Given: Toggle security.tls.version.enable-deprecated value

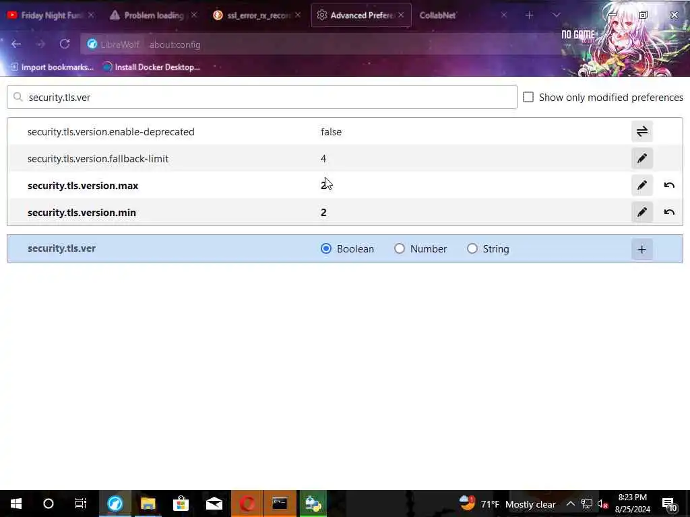Looking at the screenshot, I should [x=641, y=131].
